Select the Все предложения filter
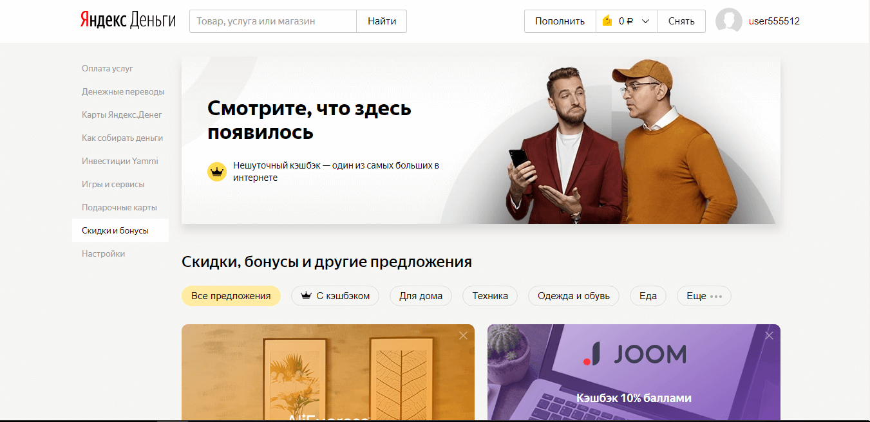Viewport: 870px width, 422px height. [231, 296]
